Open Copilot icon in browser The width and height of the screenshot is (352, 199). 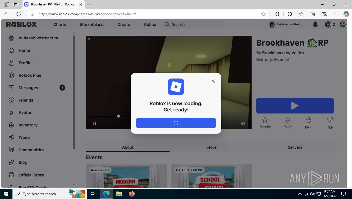pyautogui.click(x=346, y=14)
